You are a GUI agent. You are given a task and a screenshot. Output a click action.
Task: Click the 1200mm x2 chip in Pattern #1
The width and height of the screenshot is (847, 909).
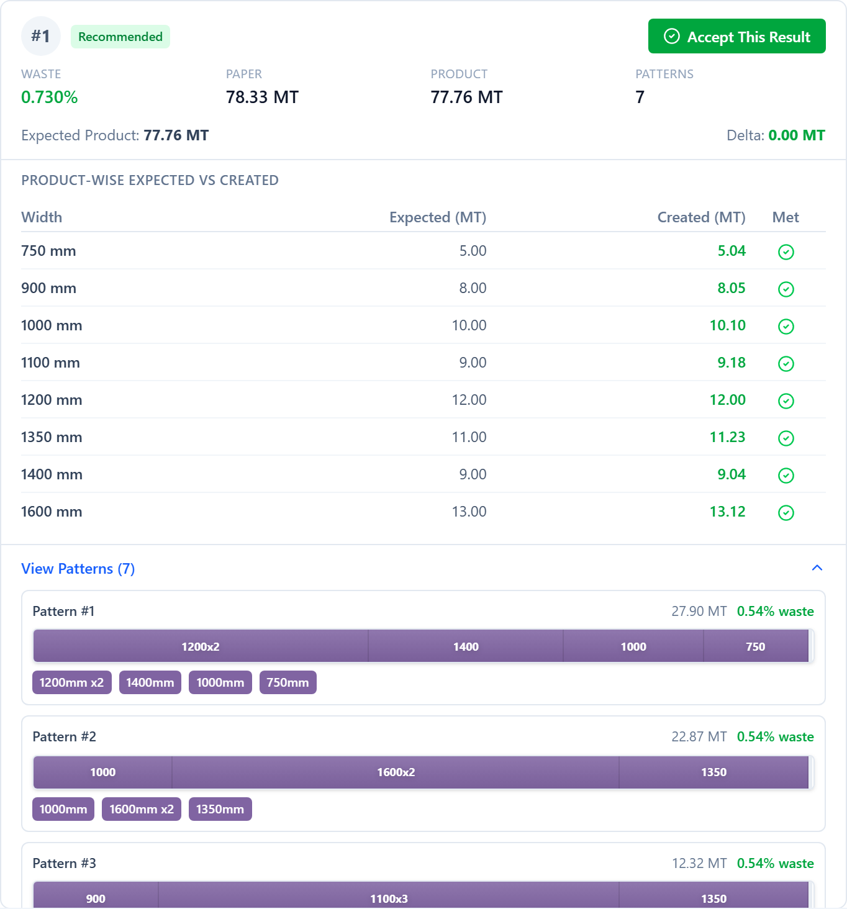tap(72, 682)
